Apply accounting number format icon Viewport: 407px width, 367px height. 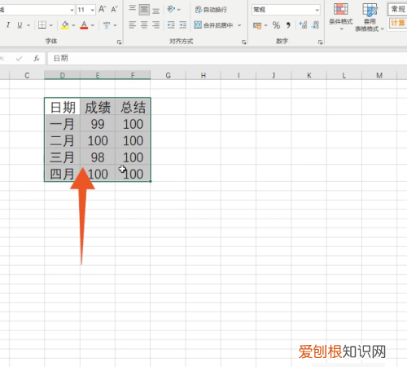tap(257, 25)
